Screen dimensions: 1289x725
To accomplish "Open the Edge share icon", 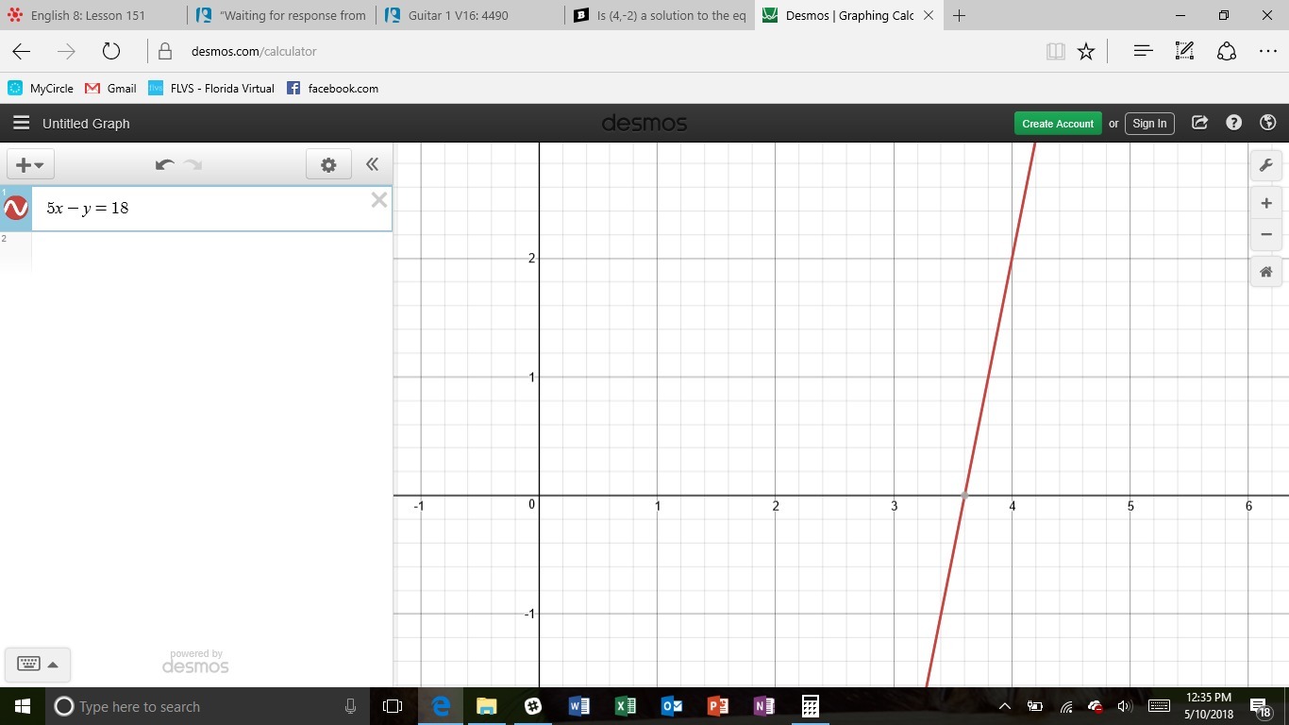I will pos(1226,51).
